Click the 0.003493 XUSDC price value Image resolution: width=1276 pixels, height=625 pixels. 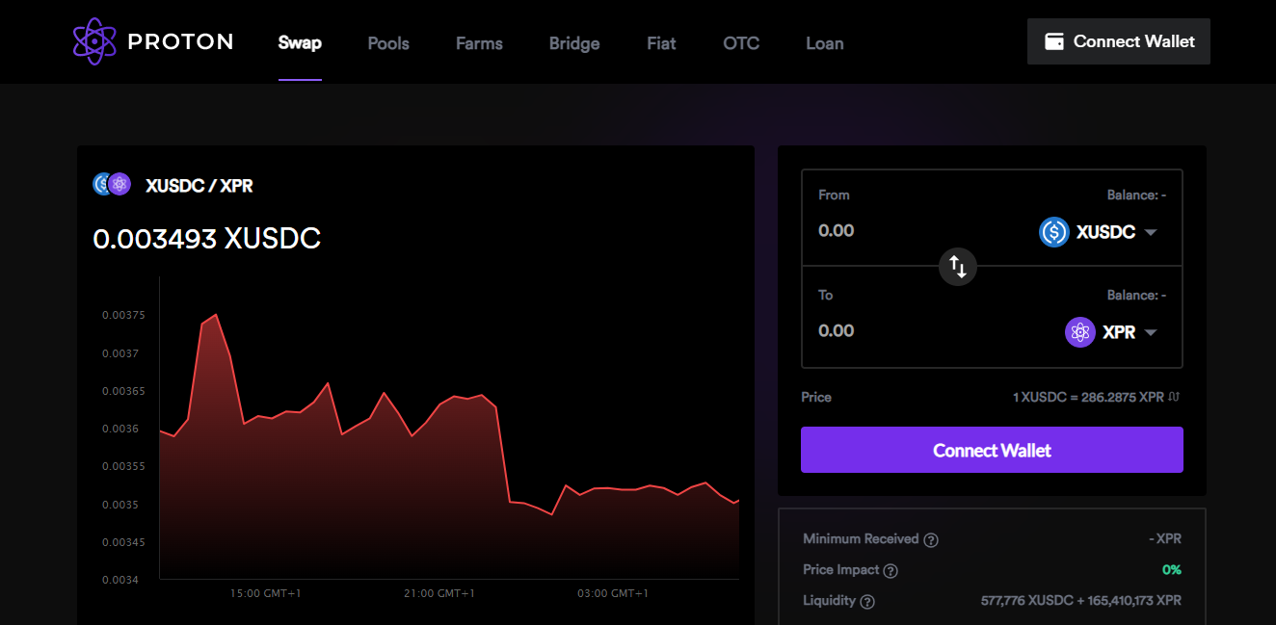click(x=207, y=239)
